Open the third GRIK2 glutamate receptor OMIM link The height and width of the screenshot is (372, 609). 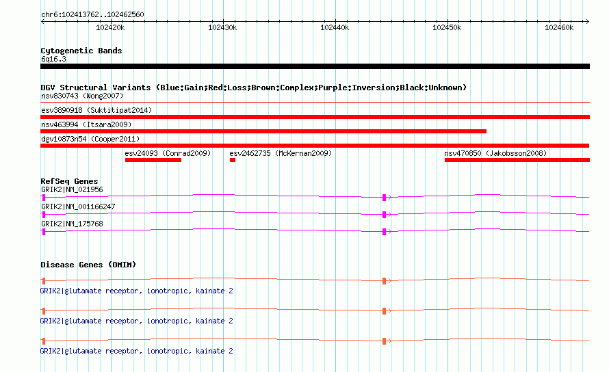136,351
